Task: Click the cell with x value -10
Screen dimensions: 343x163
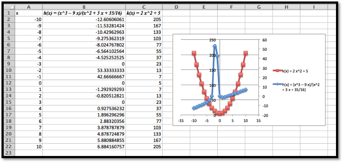Action: point(28,19)
